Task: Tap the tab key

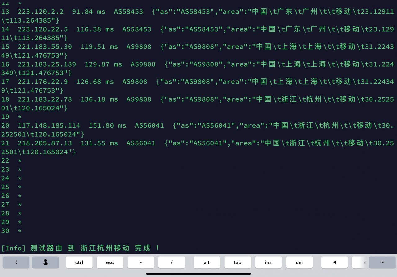Action: 238,262
